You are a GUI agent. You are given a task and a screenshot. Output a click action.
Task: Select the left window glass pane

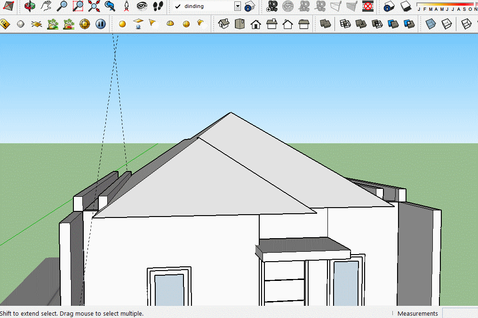click(169, 290)
